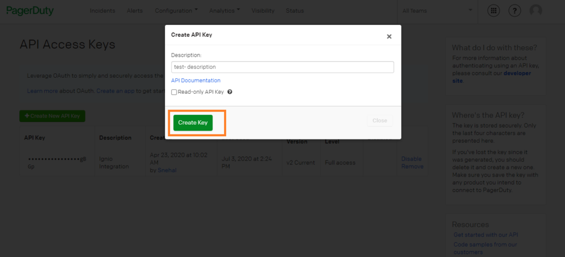Image resolution: width=565 pixels, height=257 pixels.
Task: Go to the Incidents page
Action: pos(102,10)
